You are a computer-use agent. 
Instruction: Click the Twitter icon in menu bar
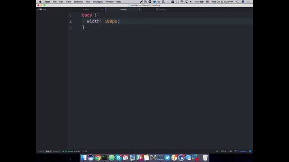pos(154,2)
